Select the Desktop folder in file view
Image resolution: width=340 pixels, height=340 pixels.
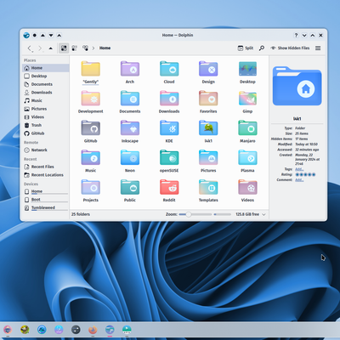point(247,69)
